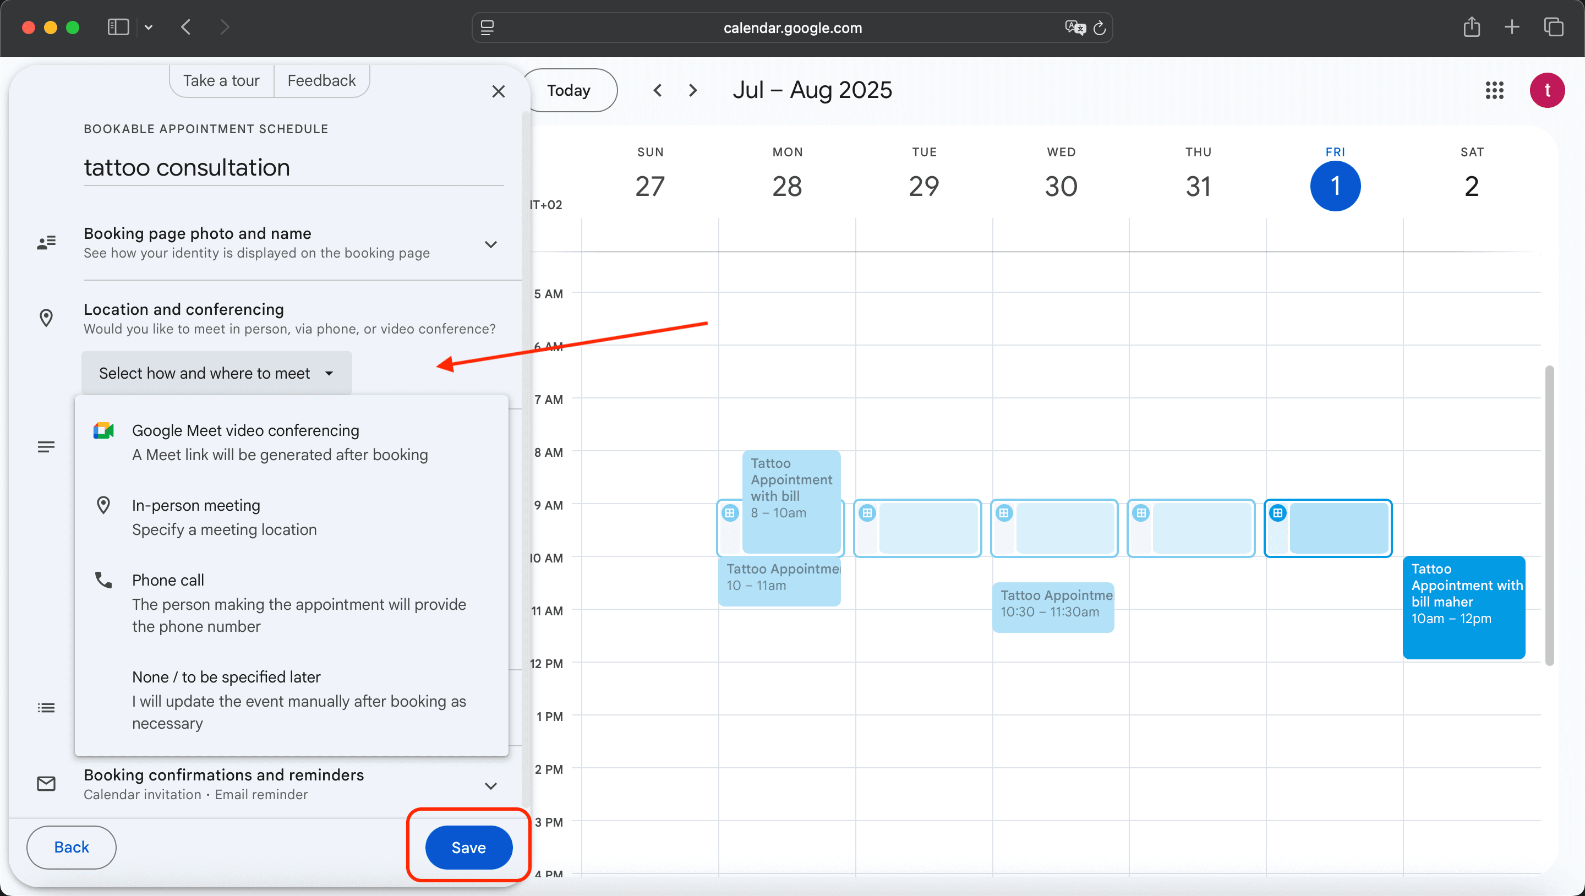Close the appointment schedule panel
The height and width of the screenshot is (896, 1585).
(x=499, y=92)
